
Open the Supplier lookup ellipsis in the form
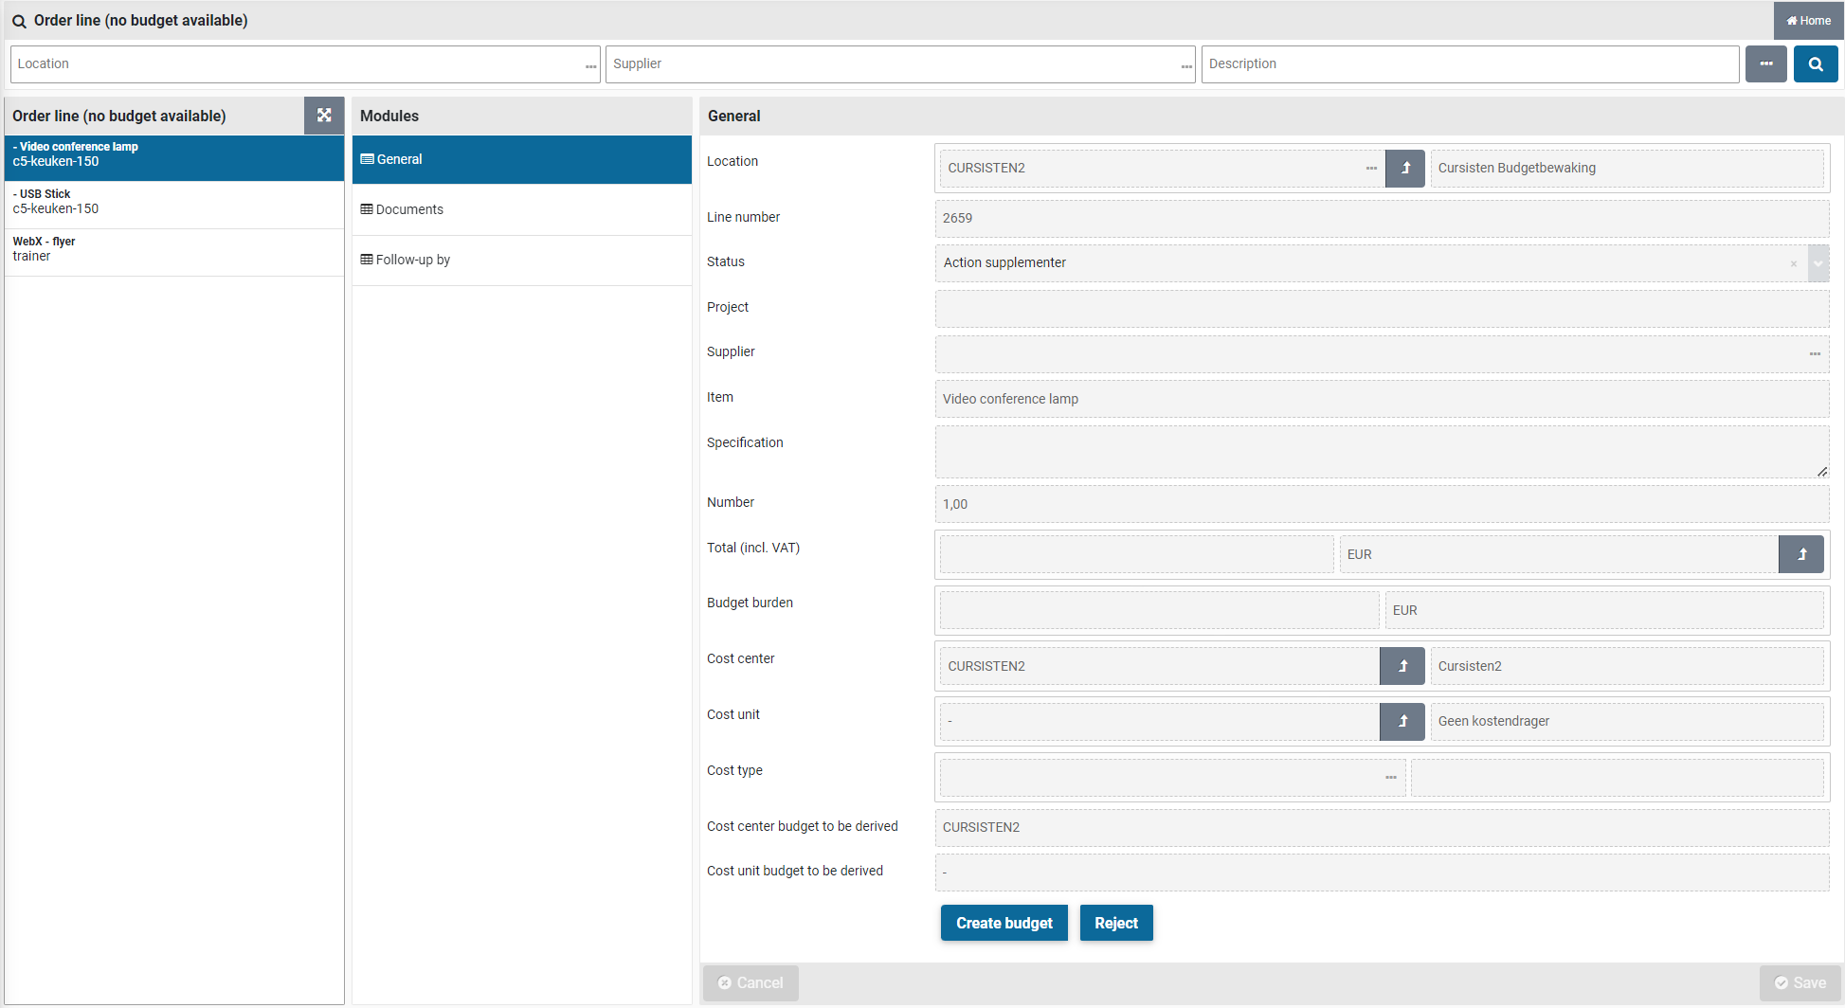(x=1815, y=354)
